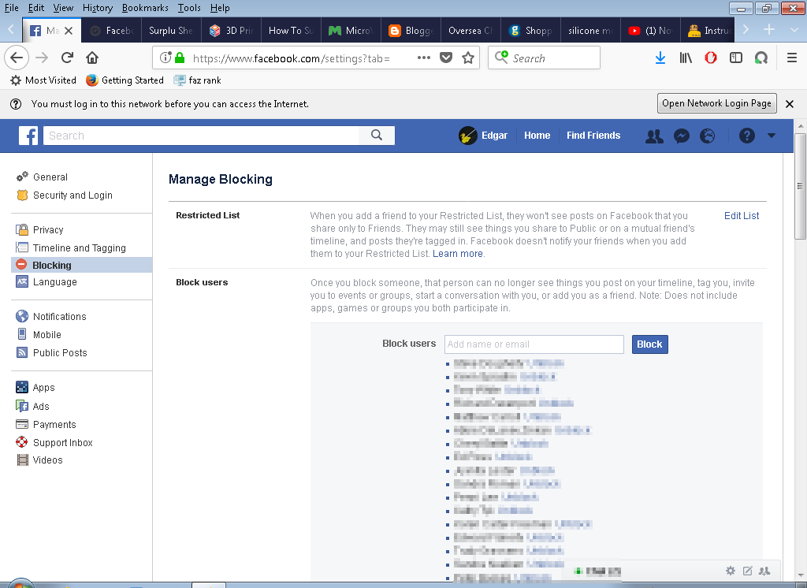Viewport: 807px width, 588px height.
Task: View site info padlock icon in address bar
Action: pyautogui.click(x=180, y=58)
